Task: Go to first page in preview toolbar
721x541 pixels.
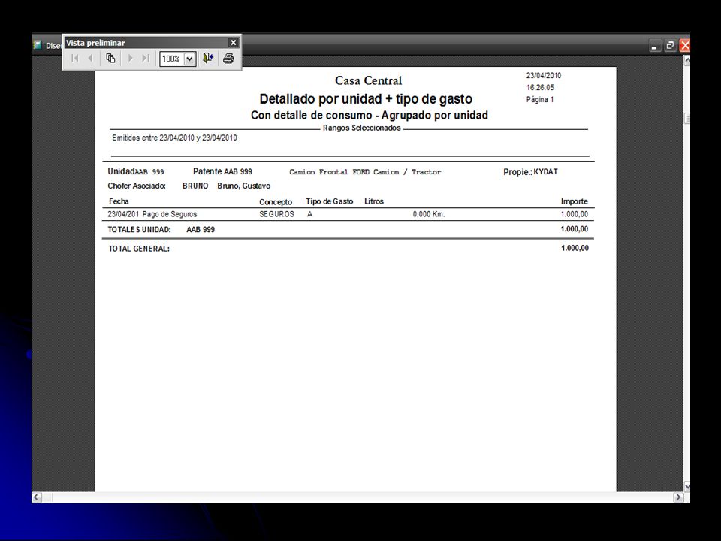Action: 75,59
